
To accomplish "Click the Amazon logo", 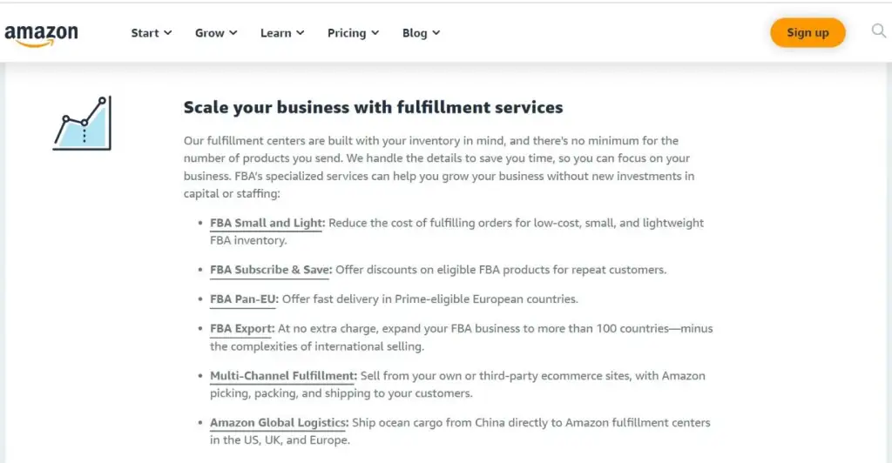I will 41,34.
